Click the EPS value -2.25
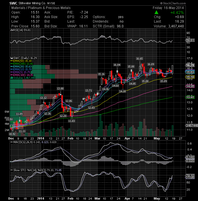 (84, 17)
